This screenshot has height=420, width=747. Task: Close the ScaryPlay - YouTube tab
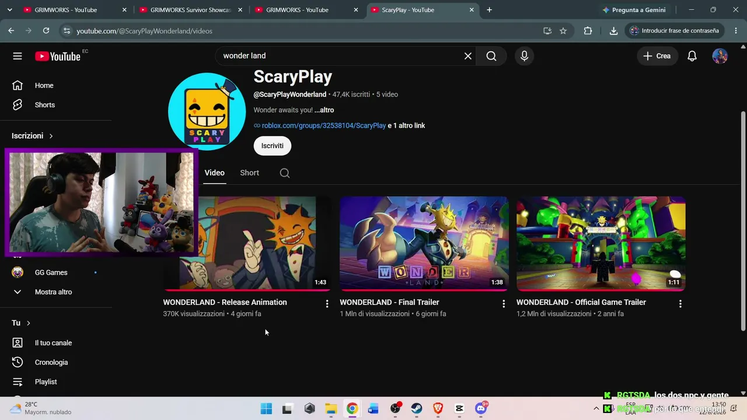click(x=472, y=10)
